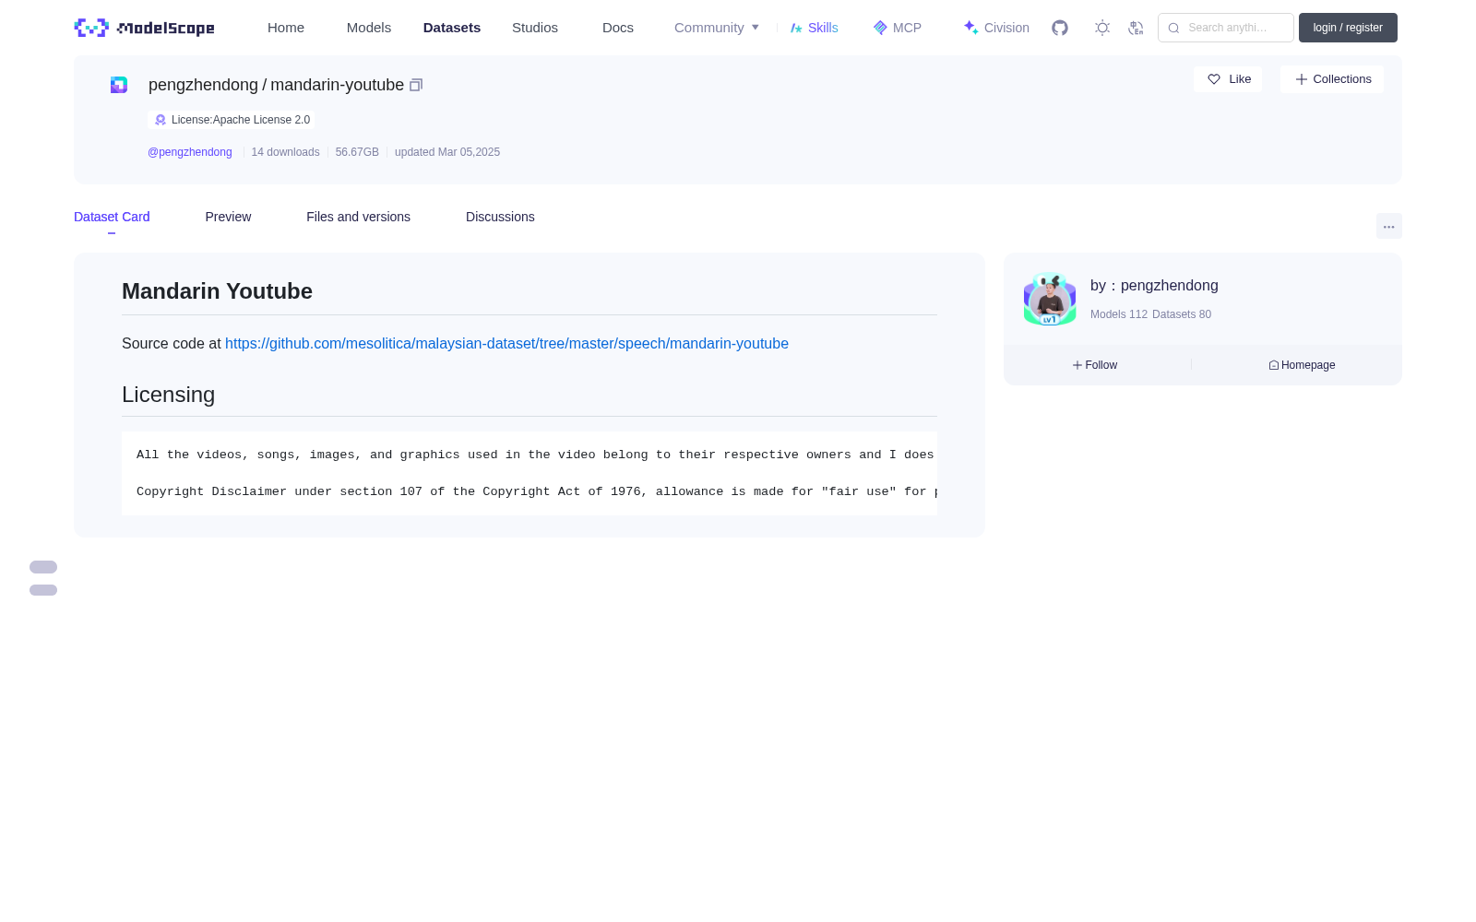Click the Like button

coord(1228,79)
